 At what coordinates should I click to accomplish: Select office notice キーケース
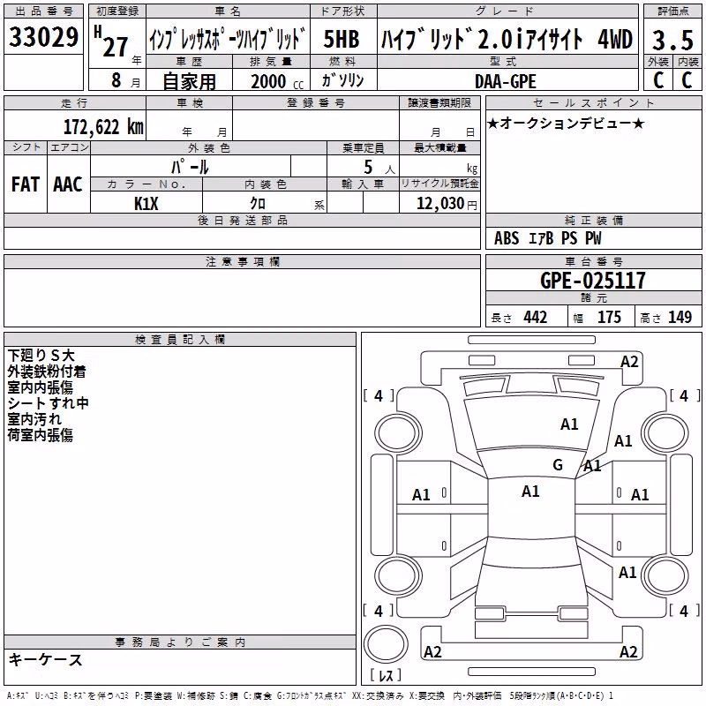[x=46, y=660]
